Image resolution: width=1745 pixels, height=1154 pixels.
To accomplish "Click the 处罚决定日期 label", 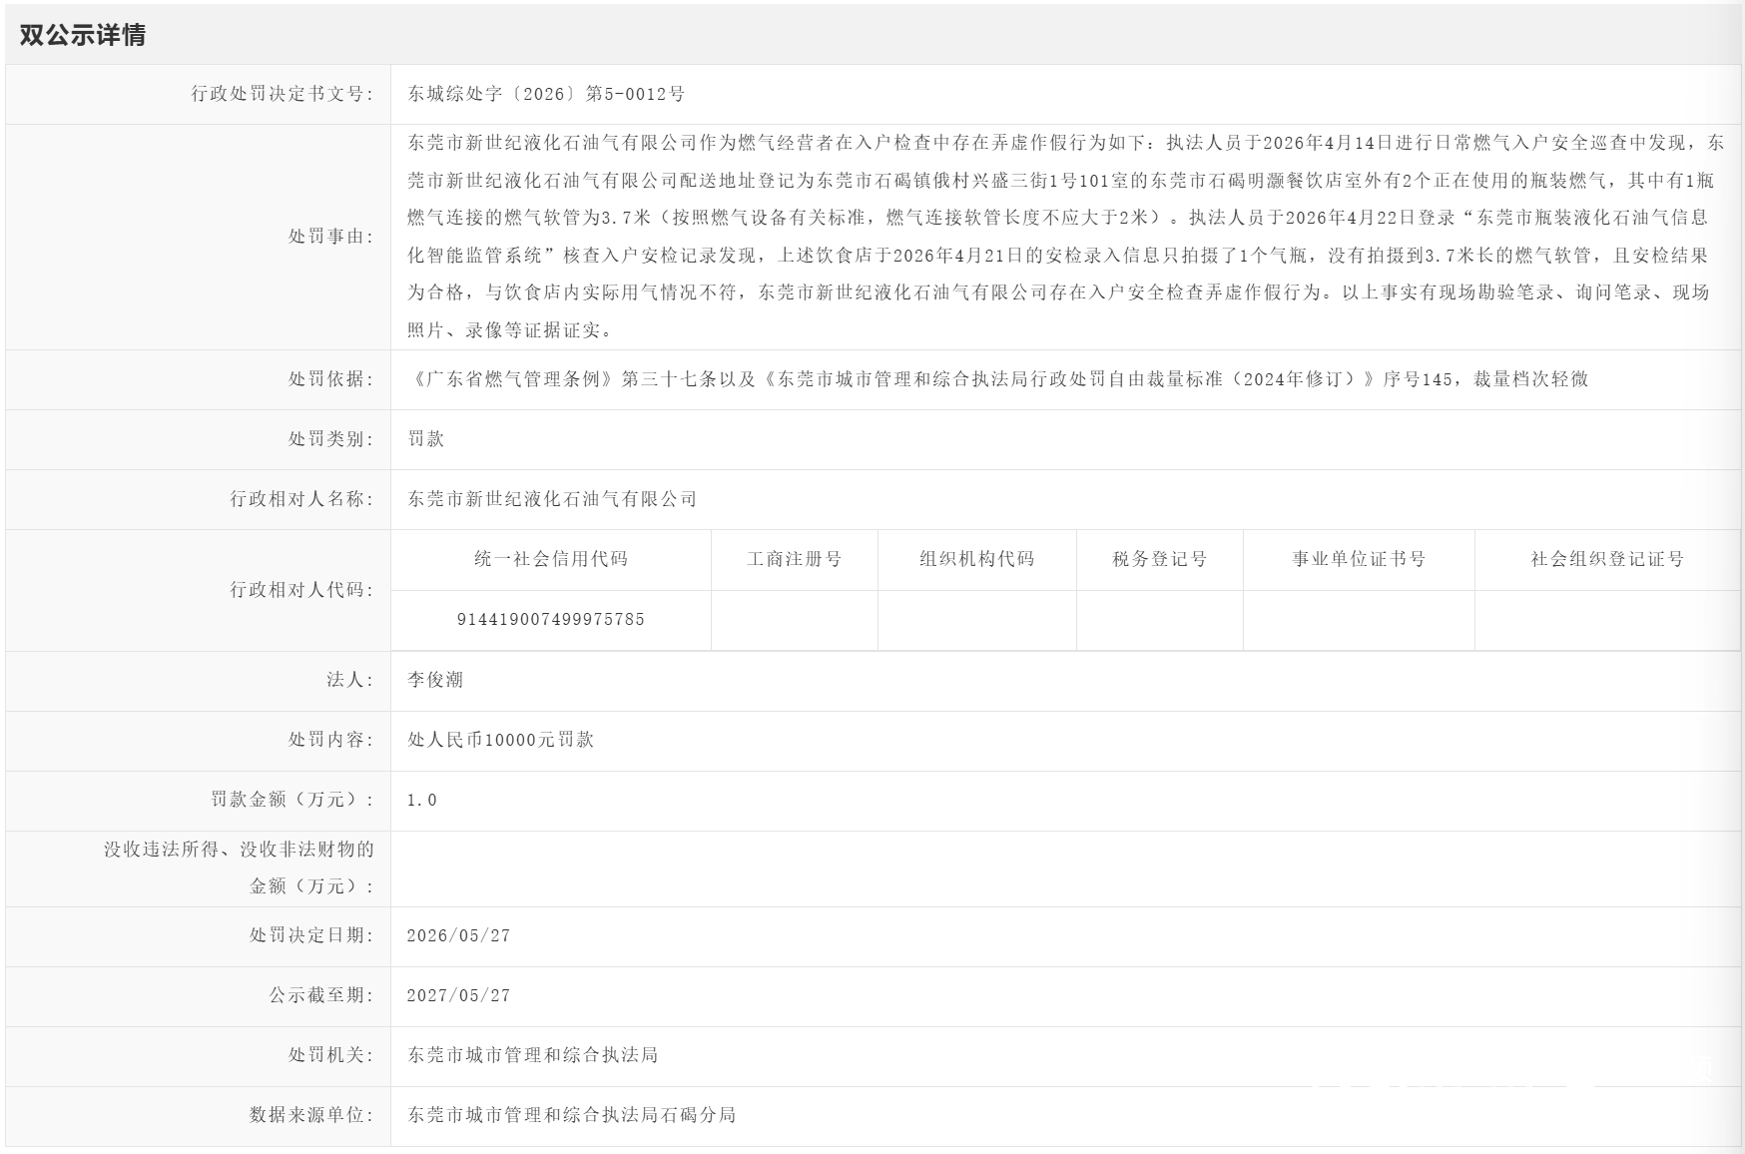I will [x=311, y=935].
